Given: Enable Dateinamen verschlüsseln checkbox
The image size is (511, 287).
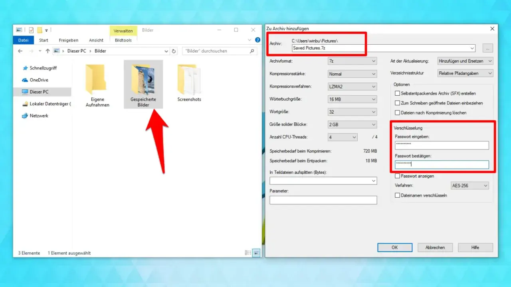Looking at the screenshot, I should point(397,195).
